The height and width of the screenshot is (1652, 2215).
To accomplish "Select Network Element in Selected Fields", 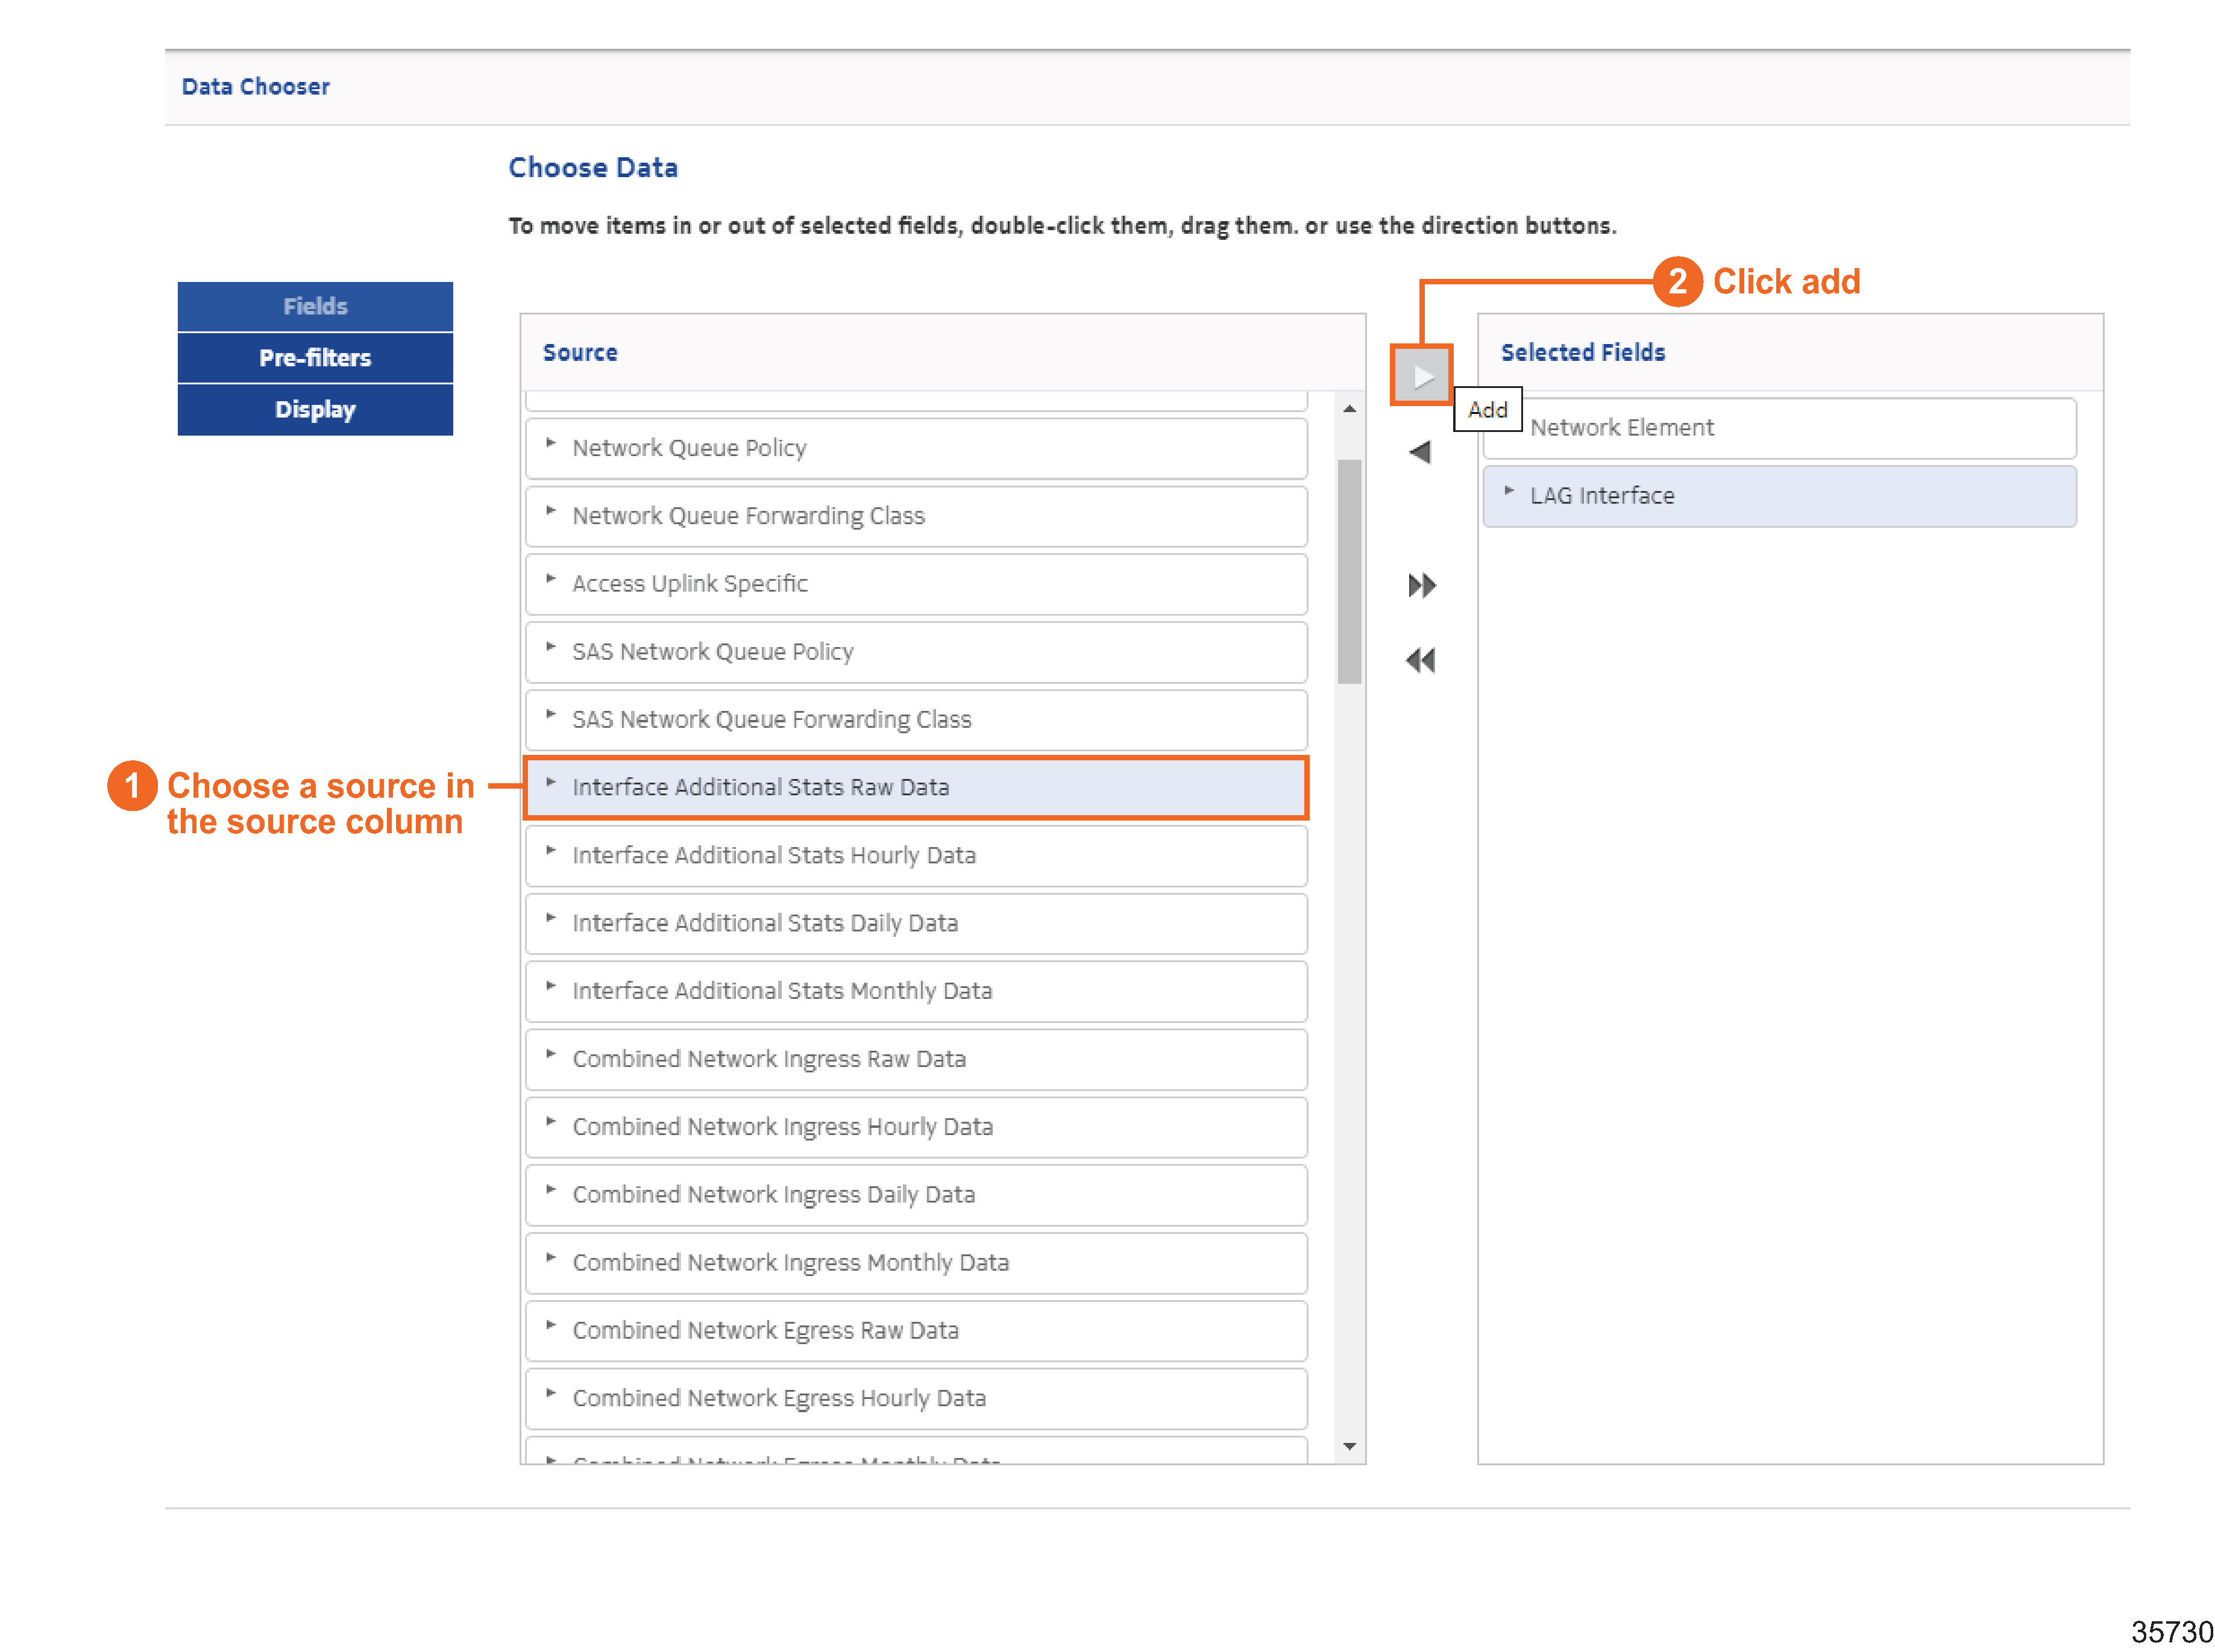I will (1621, 428).
